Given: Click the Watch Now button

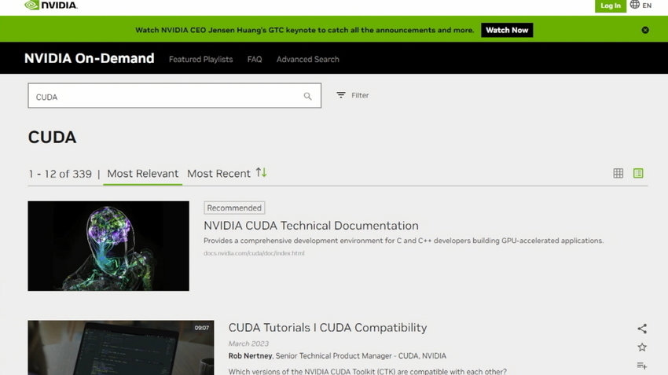Looking at the screenshot, I should 507,30.
